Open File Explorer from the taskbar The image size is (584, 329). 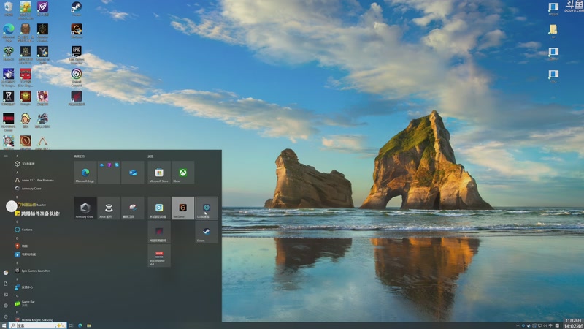coord(89,325)
